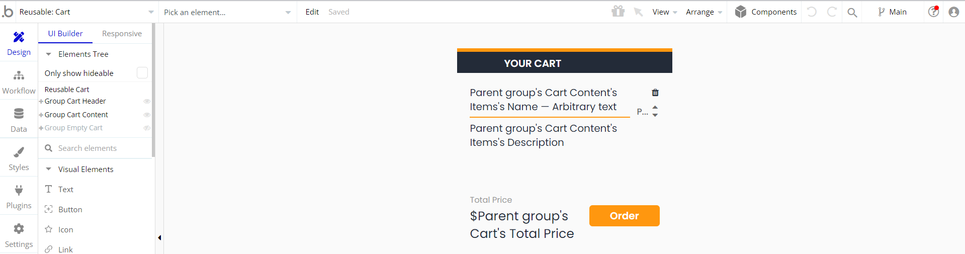Switch to the Responsive tab
Image resolution: width=965 pixels, height=254 pixels.
click(122, 34)
